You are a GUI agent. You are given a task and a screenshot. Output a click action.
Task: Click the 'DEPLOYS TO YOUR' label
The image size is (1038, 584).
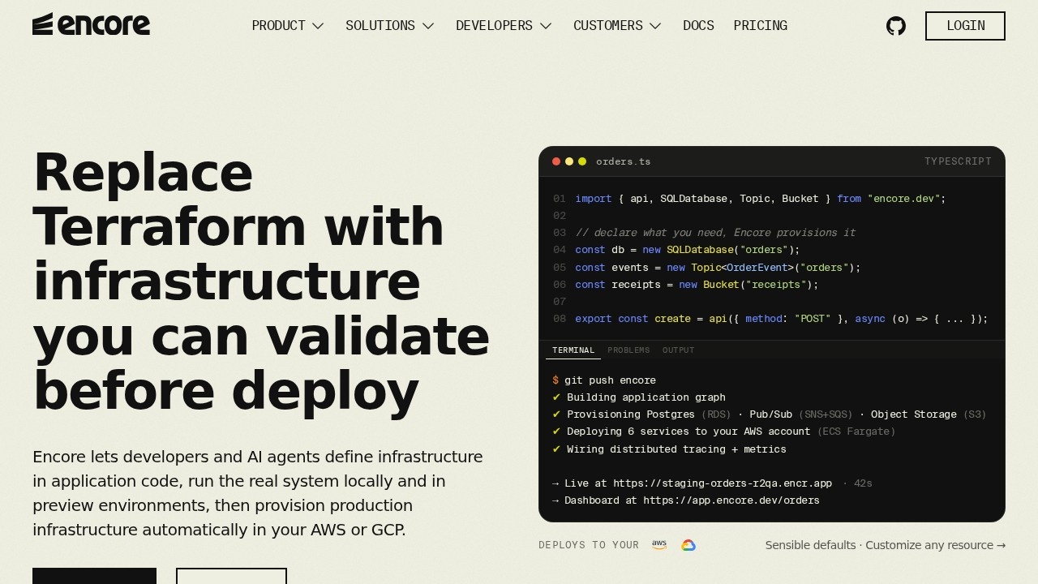(x=589, y=545)
